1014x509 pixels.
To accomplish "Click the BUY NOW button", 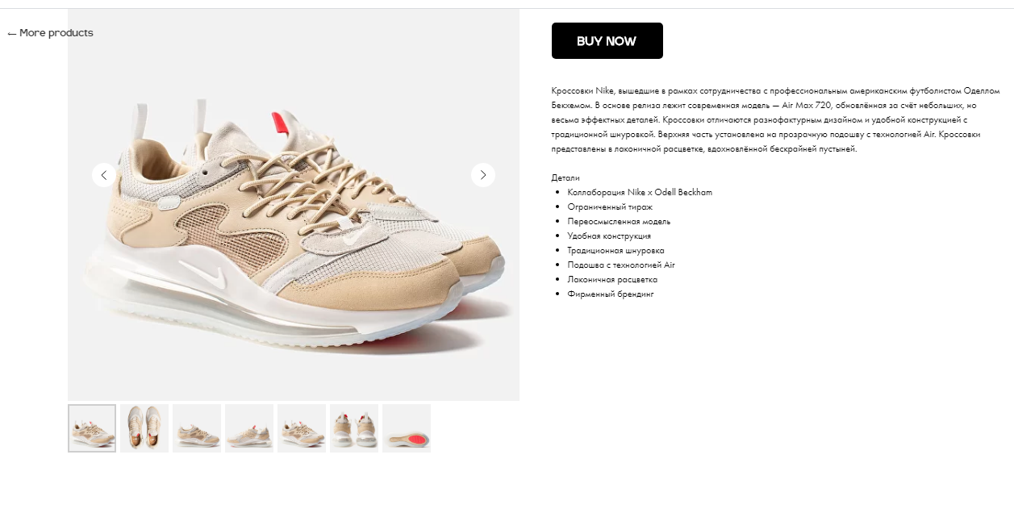I will (607, 41).
